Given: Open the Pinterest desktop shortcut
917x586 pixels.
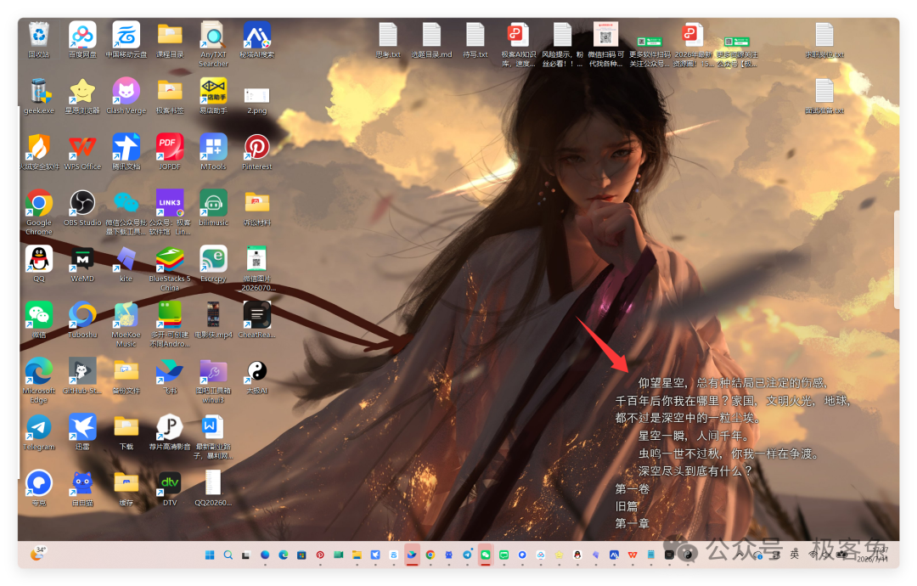Looking at the screenshot, I should point(256,152).
